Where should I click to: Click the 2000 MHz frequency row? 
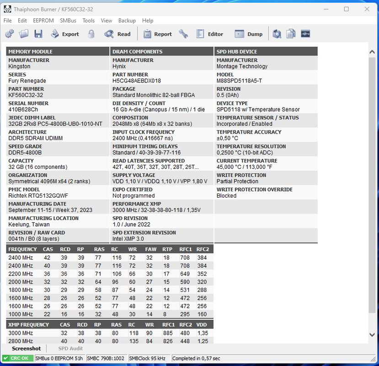110,282
